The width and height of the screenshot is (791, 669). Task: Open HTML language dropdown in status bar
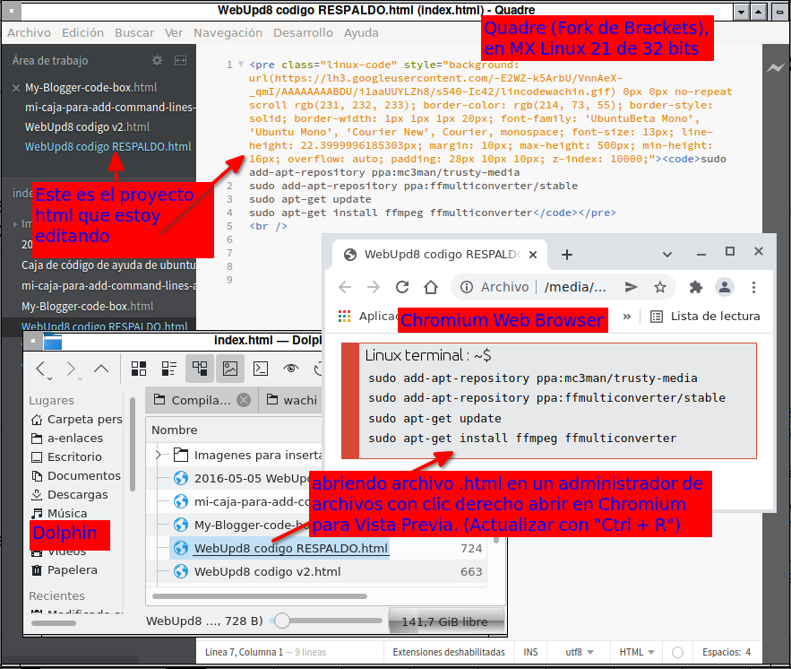(637, 652)
